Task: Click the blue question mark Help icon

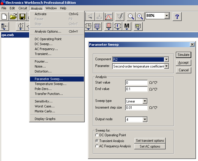Action: tap(177, 17)
